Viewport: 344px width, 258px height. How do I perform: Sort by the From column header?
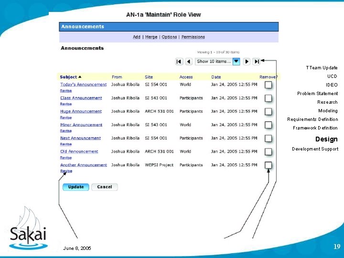pos(117,77)
